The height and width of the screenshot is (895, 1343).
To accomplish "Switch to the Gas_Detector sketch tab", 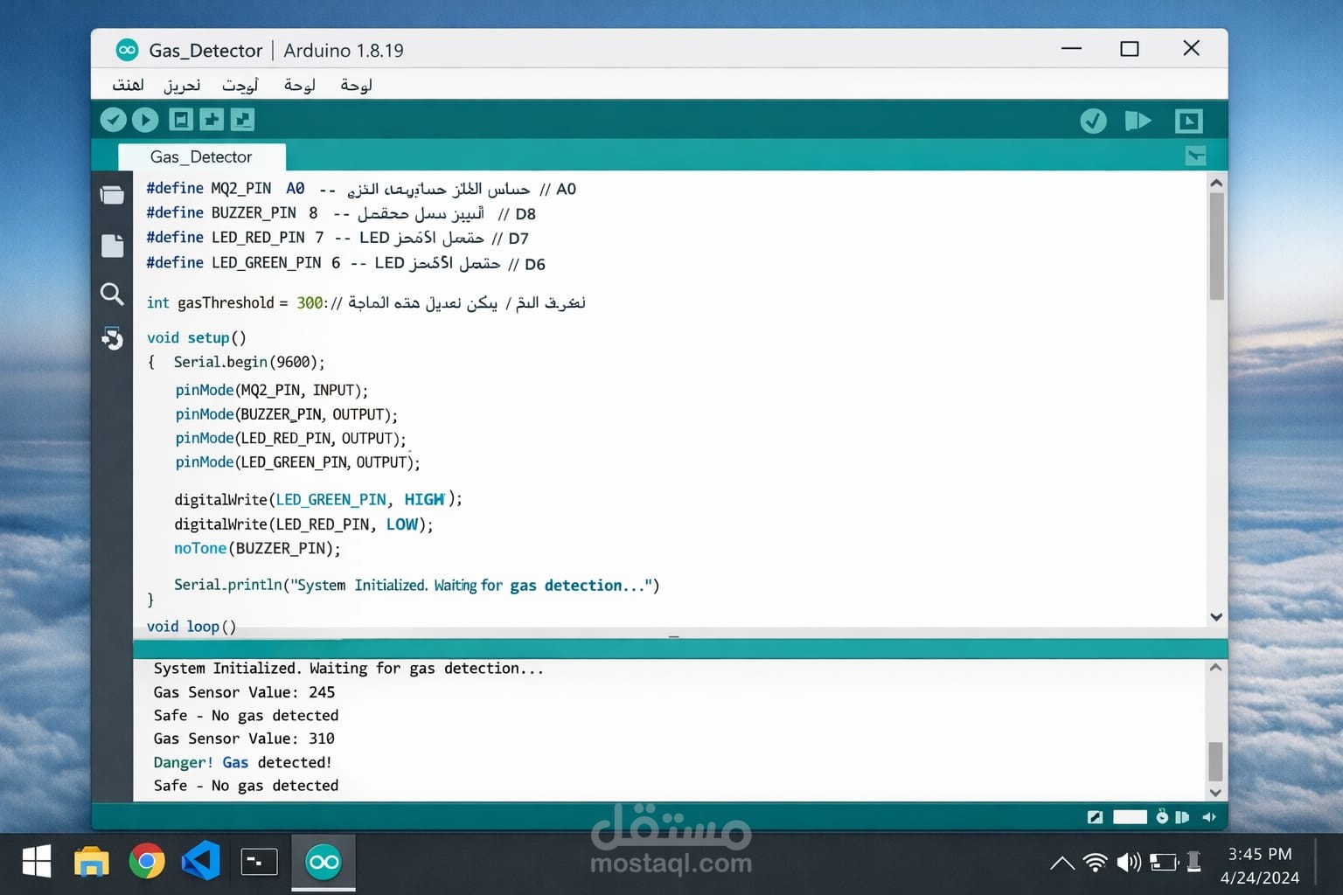I will tap(201, 156).
